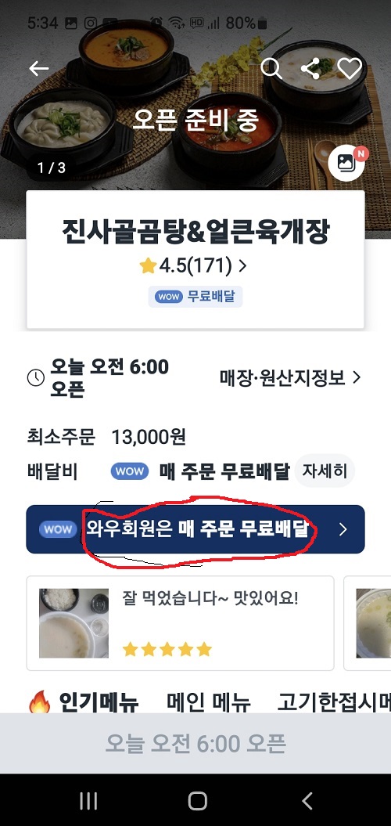Viewport: 391px width, 826px height.
Task: Tap the 자세히 button
Action: [325, 471]
